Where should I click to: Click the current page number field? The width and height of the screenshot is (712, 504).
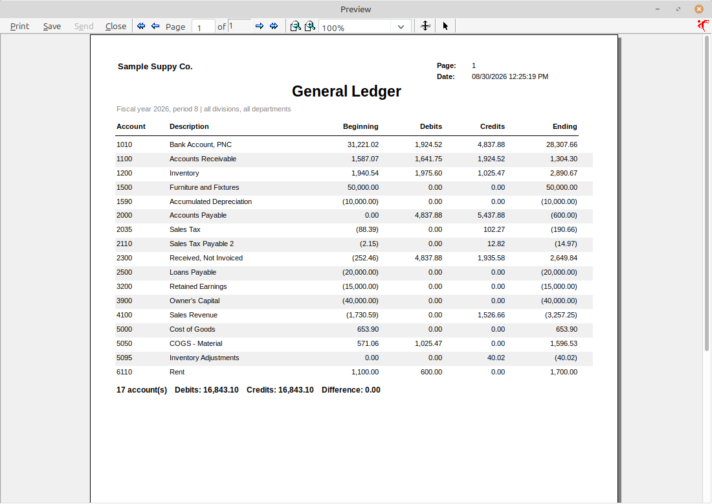[x=203, y=27]
